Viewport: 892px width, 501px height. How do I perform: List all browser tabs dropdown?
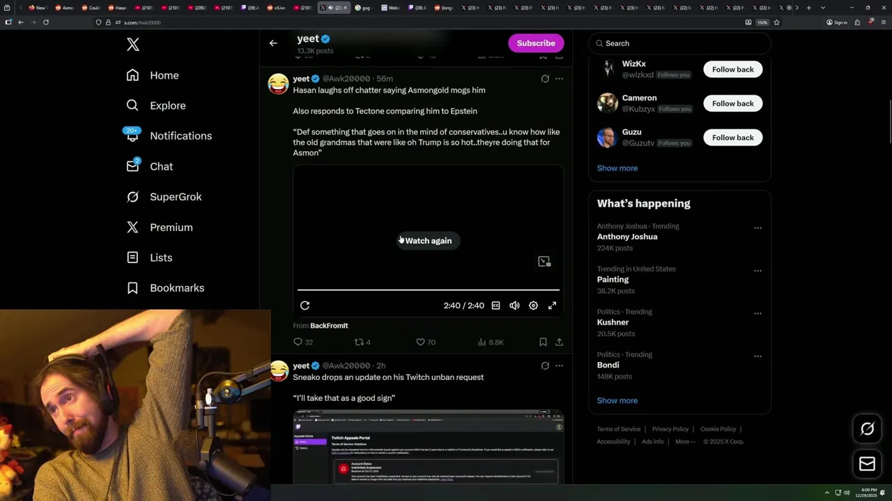coord(823,8)
